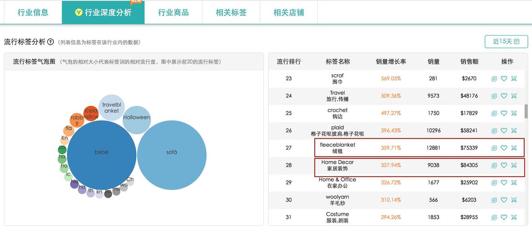Copy the crochet tag name

[x=494, y=114]
